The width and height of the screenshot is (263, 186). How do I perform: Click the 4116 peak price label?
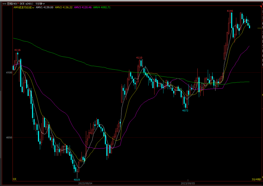[17, 50]
